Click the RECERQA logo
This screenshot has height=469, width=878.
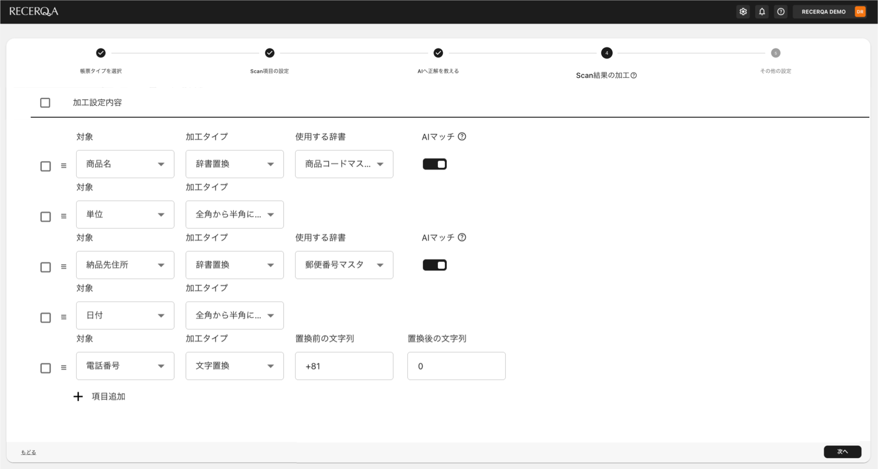click(34, 11)
